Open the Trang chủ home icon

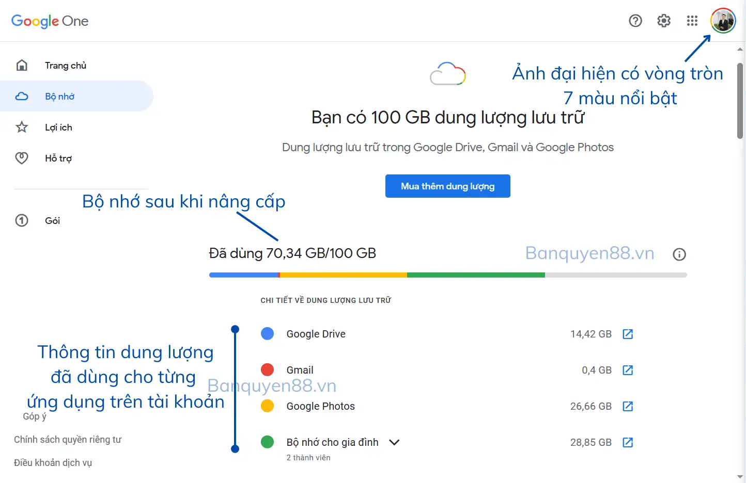pyautogui.click(x=22, y=65)
